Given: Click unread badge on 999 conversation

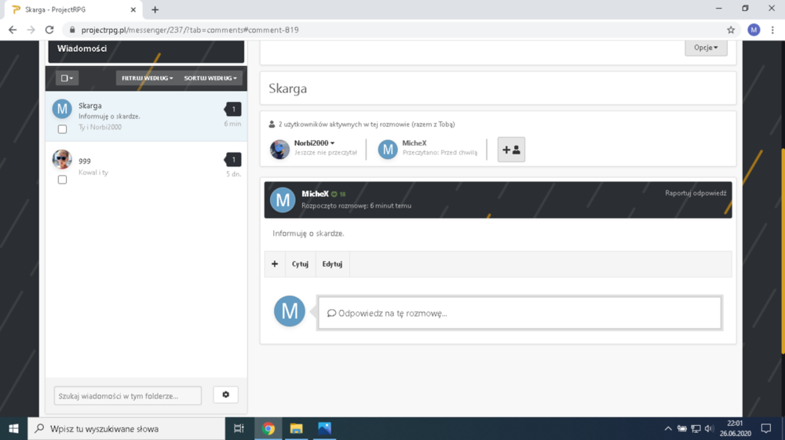Looking at the screenshot, I should point(233,159).
